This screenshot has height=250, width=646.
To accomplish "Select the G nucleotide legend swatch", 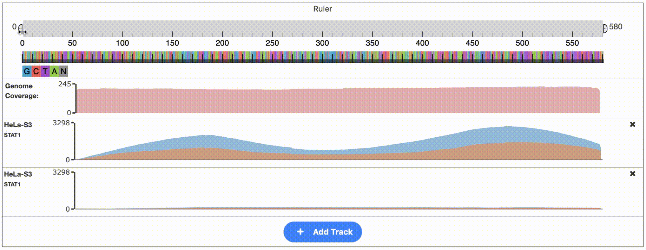I will (27, 71).
